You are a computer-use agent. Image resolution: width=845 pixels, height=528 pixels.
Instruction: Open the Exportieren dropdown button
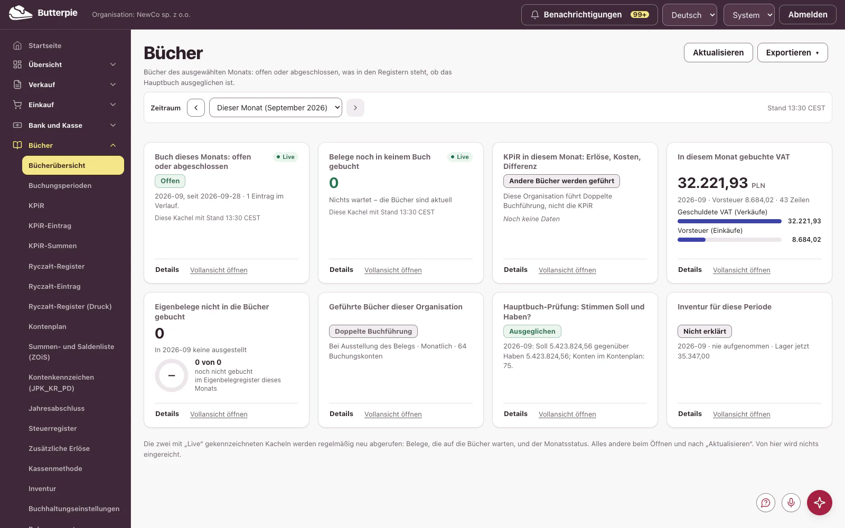pos(793,53)
